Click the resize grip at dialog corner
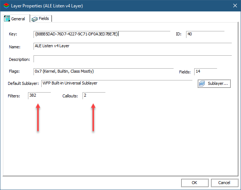241x190 pixels. pos(238,187)
